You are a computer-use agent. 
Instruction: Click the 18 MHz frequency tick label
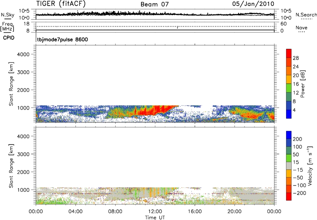27,24
